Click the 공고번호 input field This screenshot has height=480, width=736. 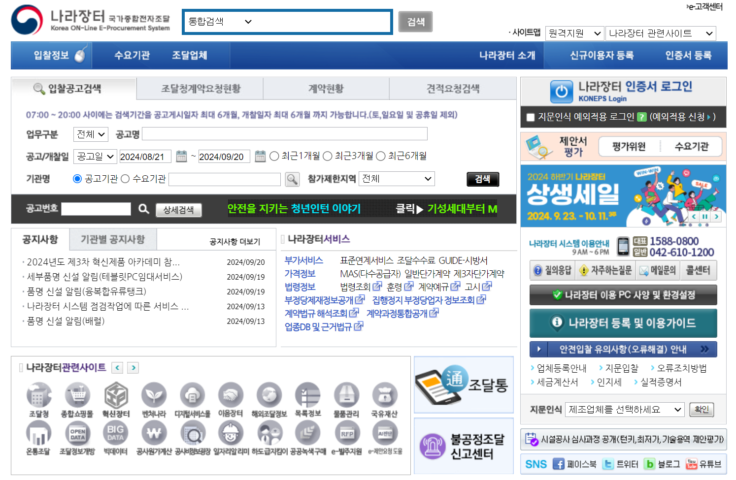[x=96, y=209]
